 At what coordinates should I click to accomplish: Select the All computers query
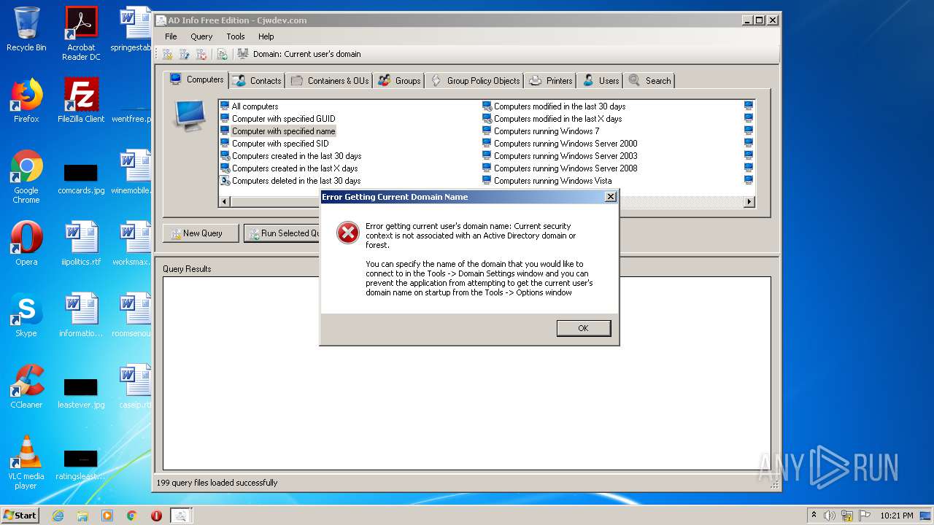click(x=249, y=106)
